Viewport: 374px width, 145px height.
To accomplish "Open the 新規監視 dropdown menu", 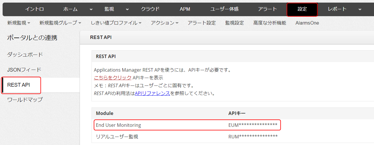I will coord(19,23).
